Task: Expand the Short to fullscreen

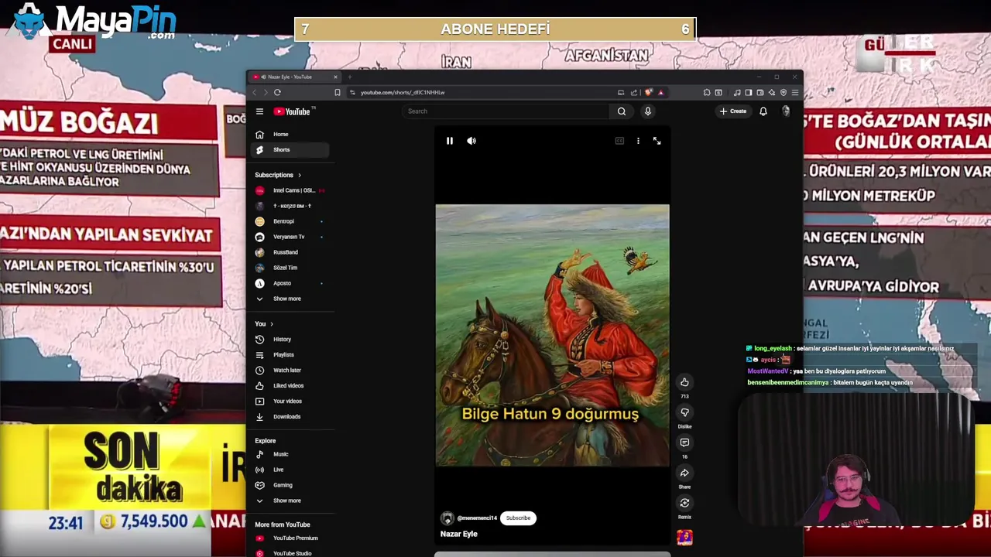Action: pos(657,141)
